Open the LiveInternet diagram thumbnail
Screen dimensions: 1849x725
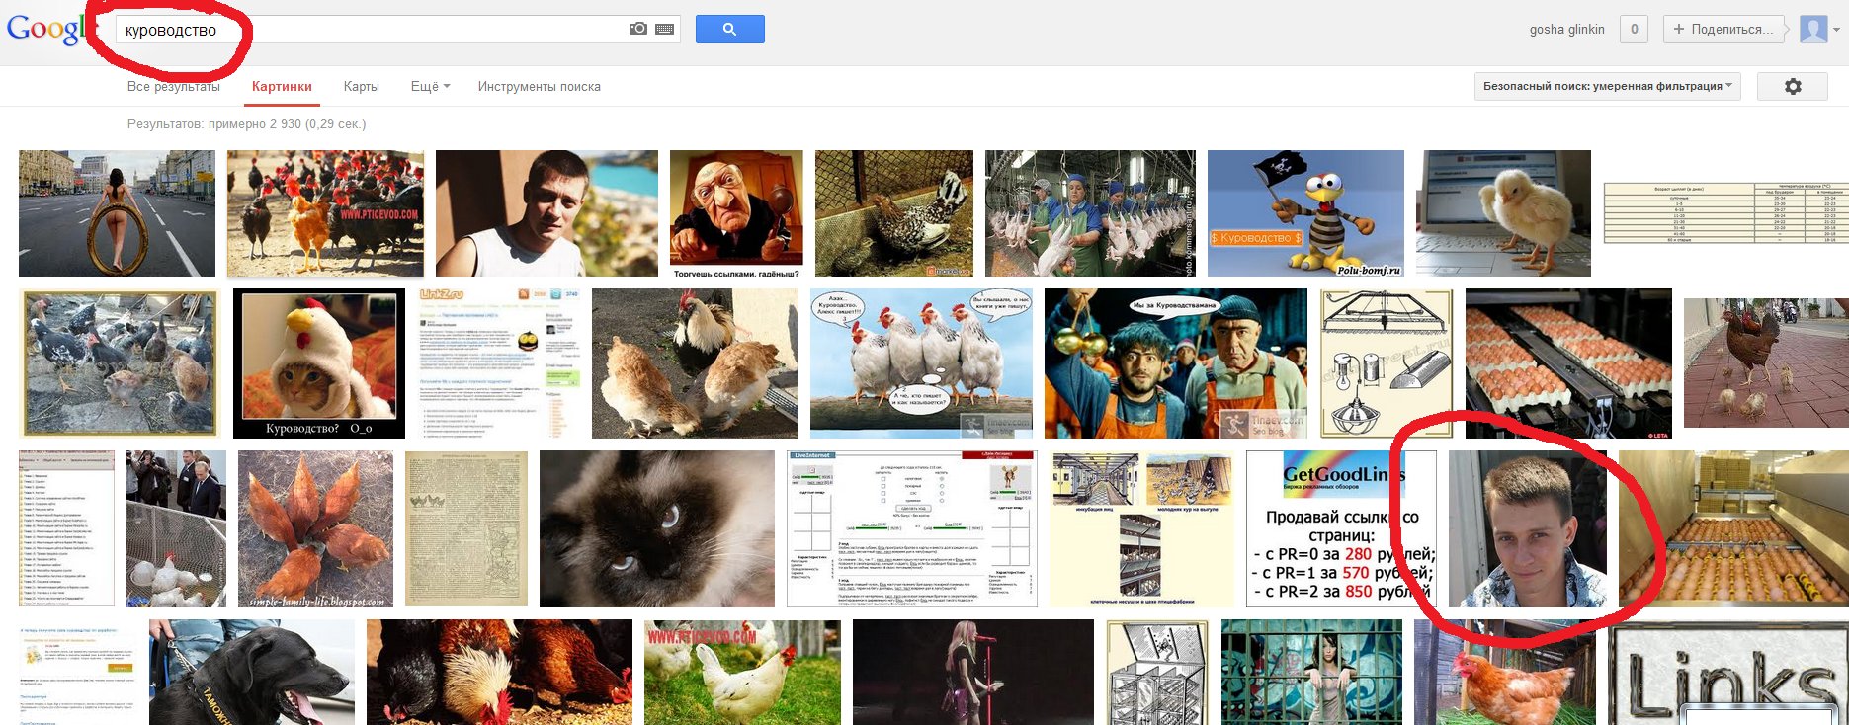912,529
